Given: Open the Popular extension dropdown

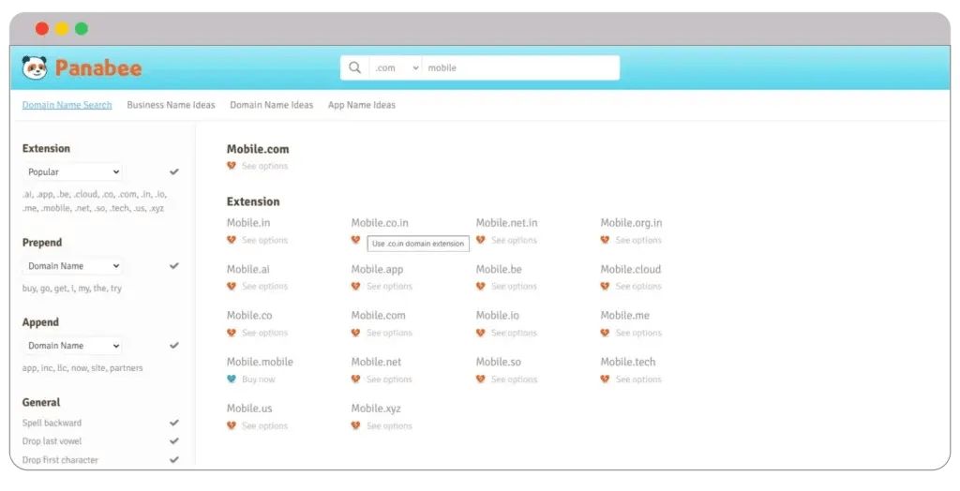Looking at the screenshot, I should click(x=73, y=172).
